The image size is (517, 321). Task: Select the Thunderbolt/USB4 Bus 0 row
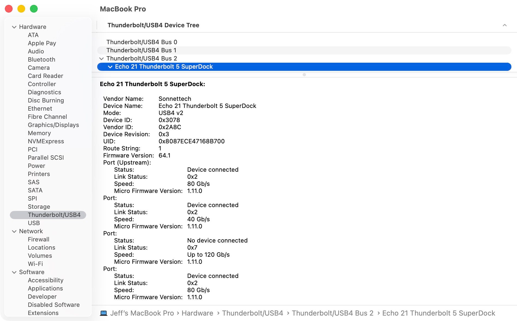tap(304, 42)
